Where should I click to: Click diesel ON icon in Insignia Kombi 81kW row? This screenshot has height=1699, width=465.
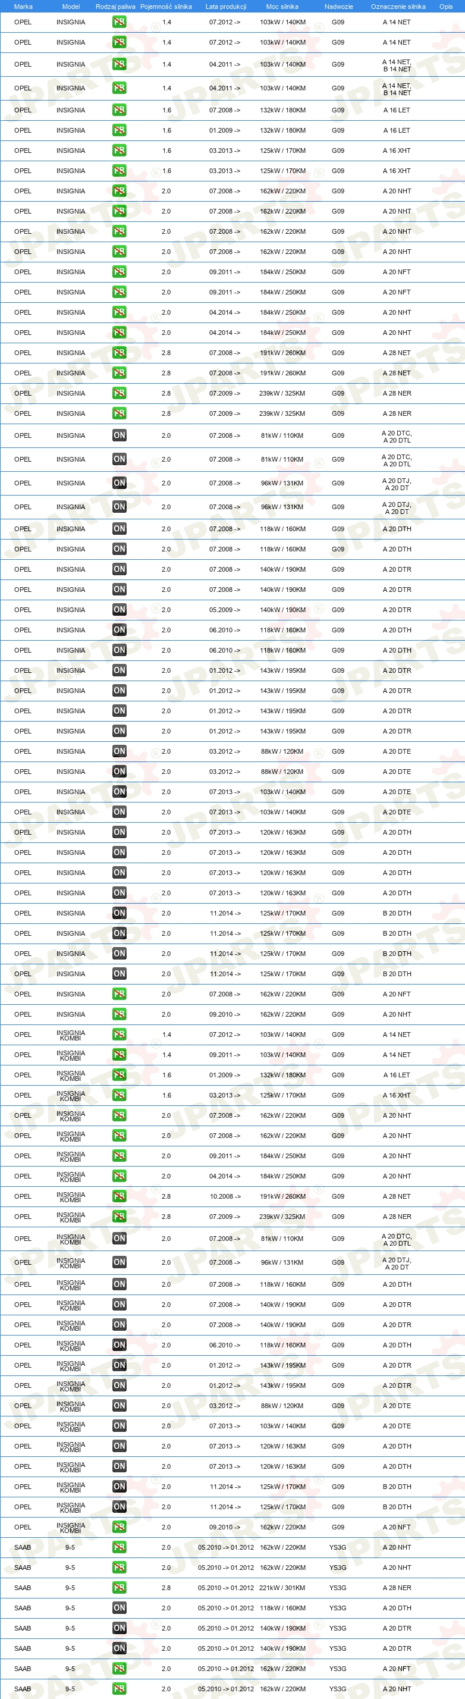[120, 1238]
